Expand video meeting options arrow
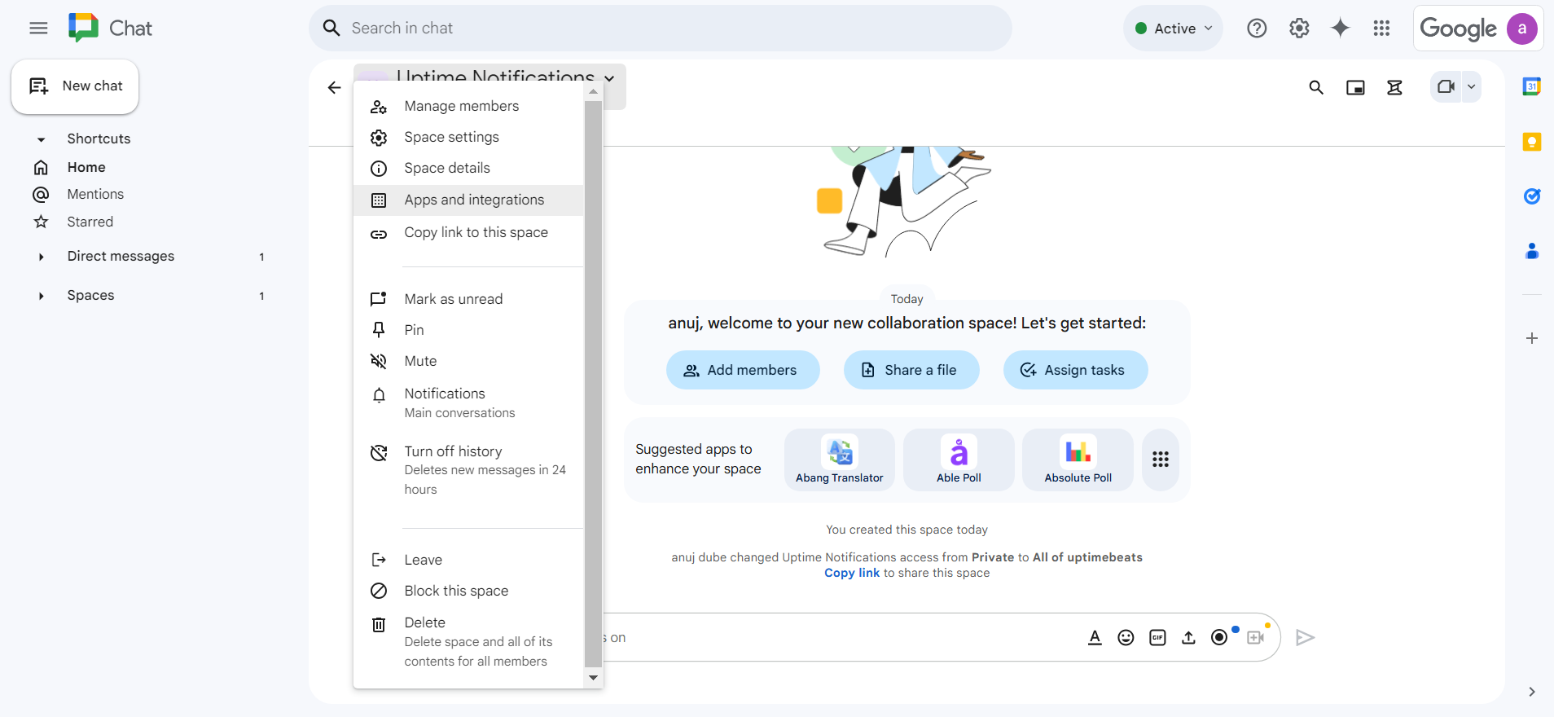 [1472, 86]
